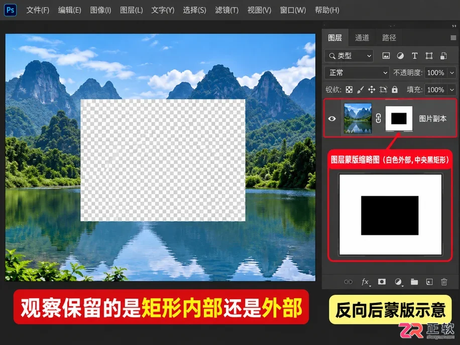Click the 填充 100% value field
Screen dimensions: 460x345
click(x=436, y=90)
